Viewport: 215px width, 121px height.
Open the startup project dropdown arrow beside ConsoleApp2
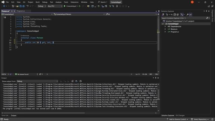tap(78, 6)
